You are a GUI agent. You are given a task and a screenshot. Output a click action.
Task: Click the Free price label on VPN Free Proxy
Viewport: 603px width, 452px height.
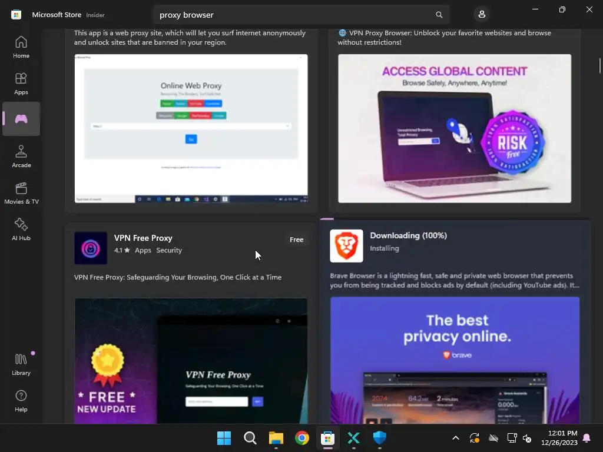(x=297, y=240)
